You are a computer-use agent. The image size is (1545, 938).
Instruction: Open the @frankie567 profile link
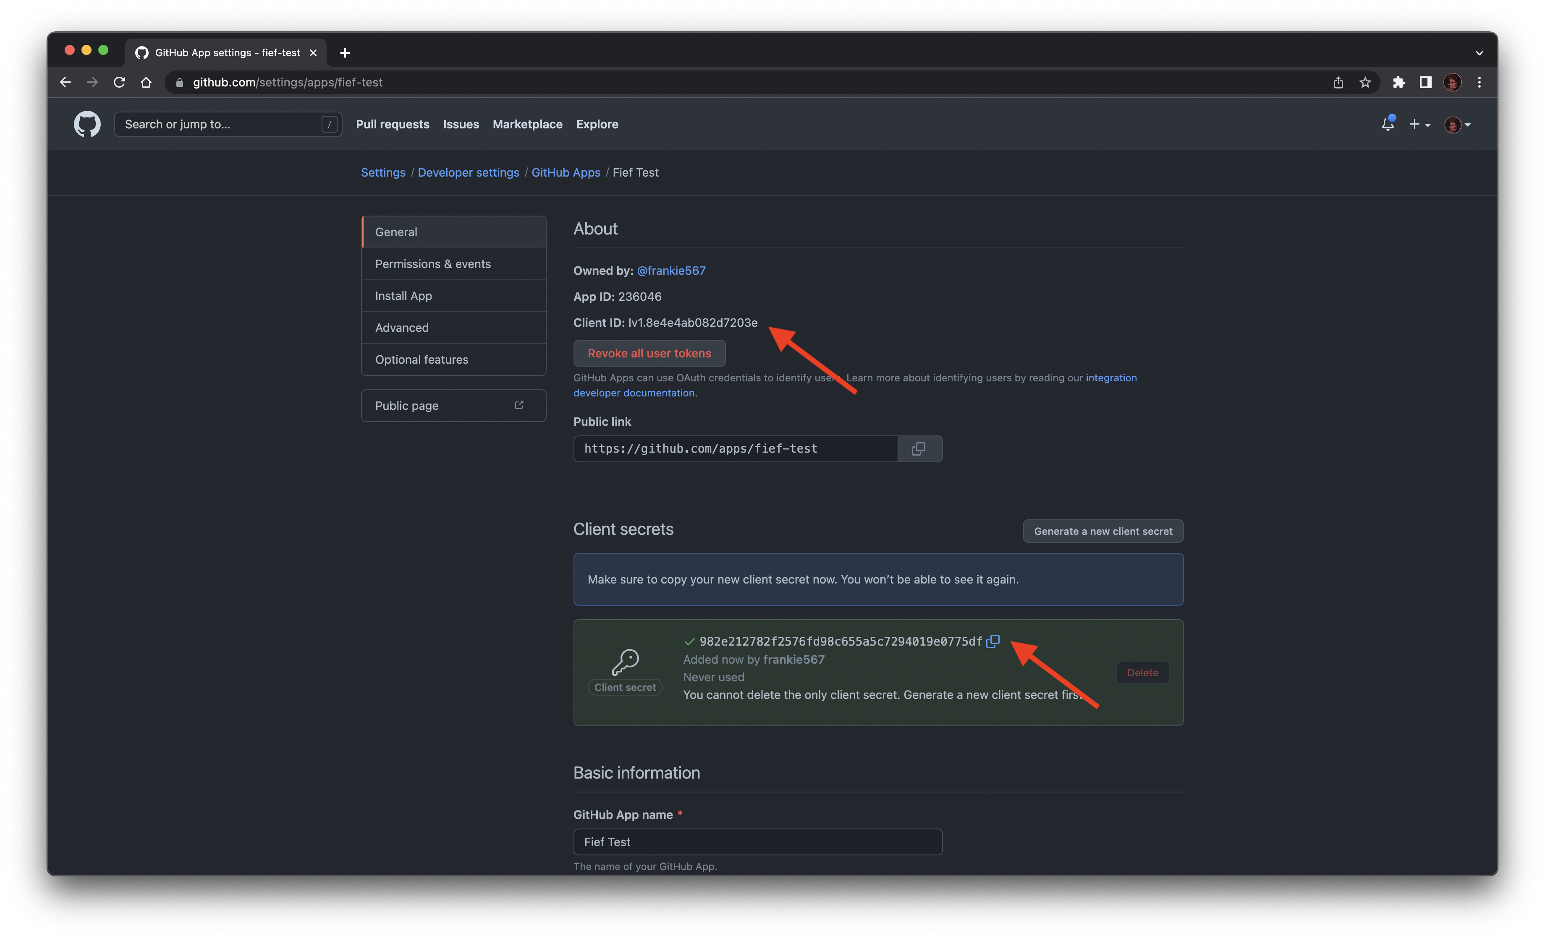click(672, 271)
